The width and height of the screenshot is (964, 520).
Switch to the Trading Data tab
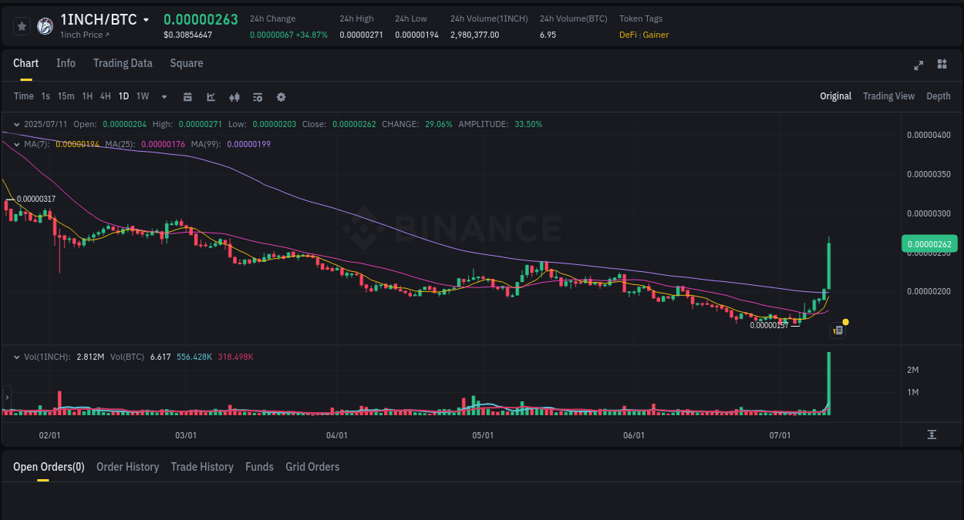click(x=123, y=63)
